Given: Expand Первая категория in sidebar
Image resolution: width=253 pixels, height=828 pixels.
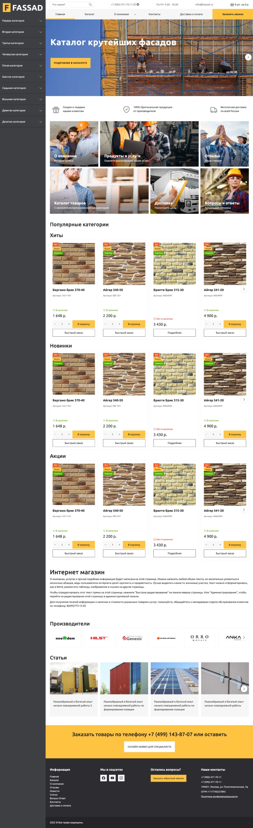Looking at the screenshot, I should click(x=41, y=21).
